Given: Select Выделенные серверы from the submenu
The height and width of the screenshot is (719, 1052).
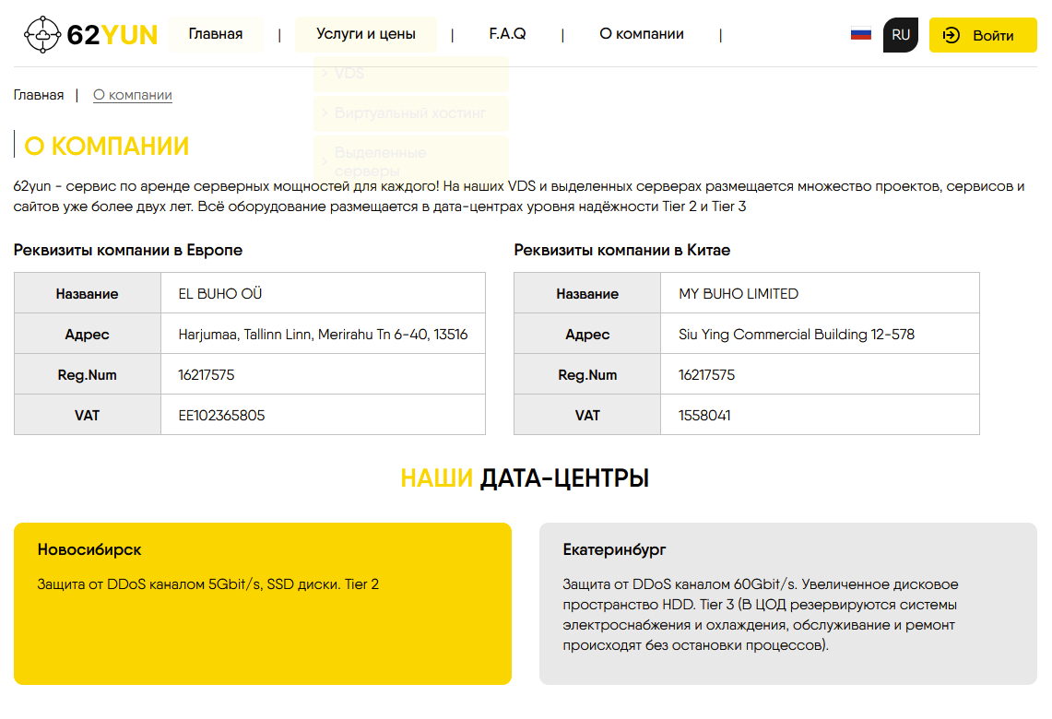Looking at the screenshot, I should click(379, 160).
